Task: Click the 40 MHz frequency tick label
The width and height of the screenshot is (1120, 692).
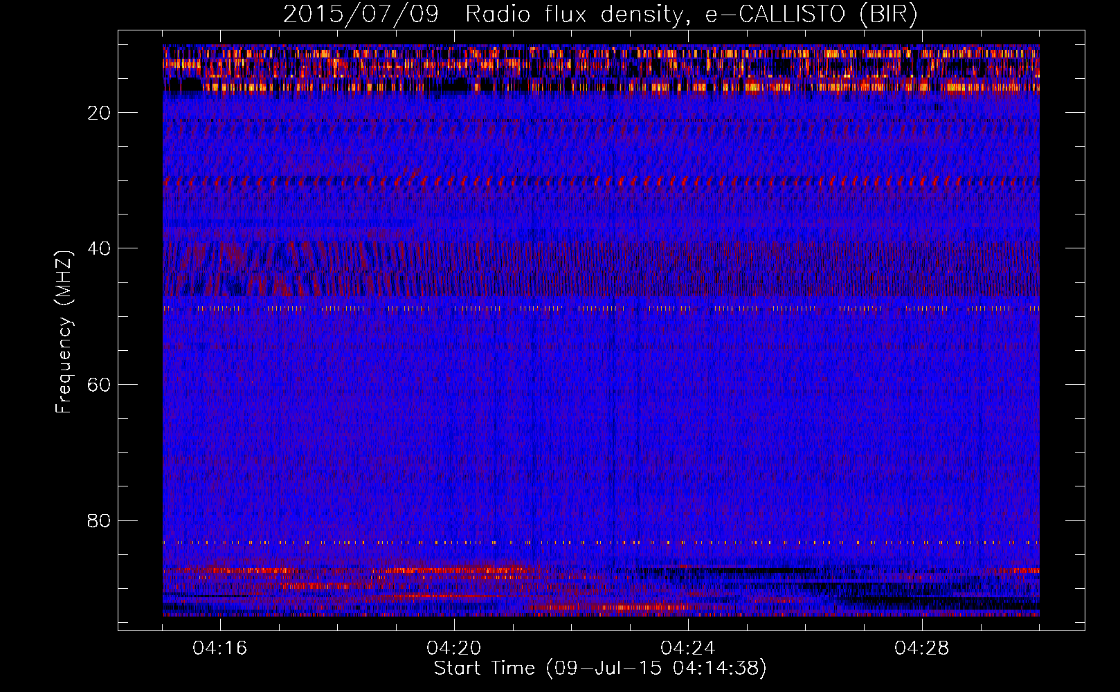Action: pos(99,248)
